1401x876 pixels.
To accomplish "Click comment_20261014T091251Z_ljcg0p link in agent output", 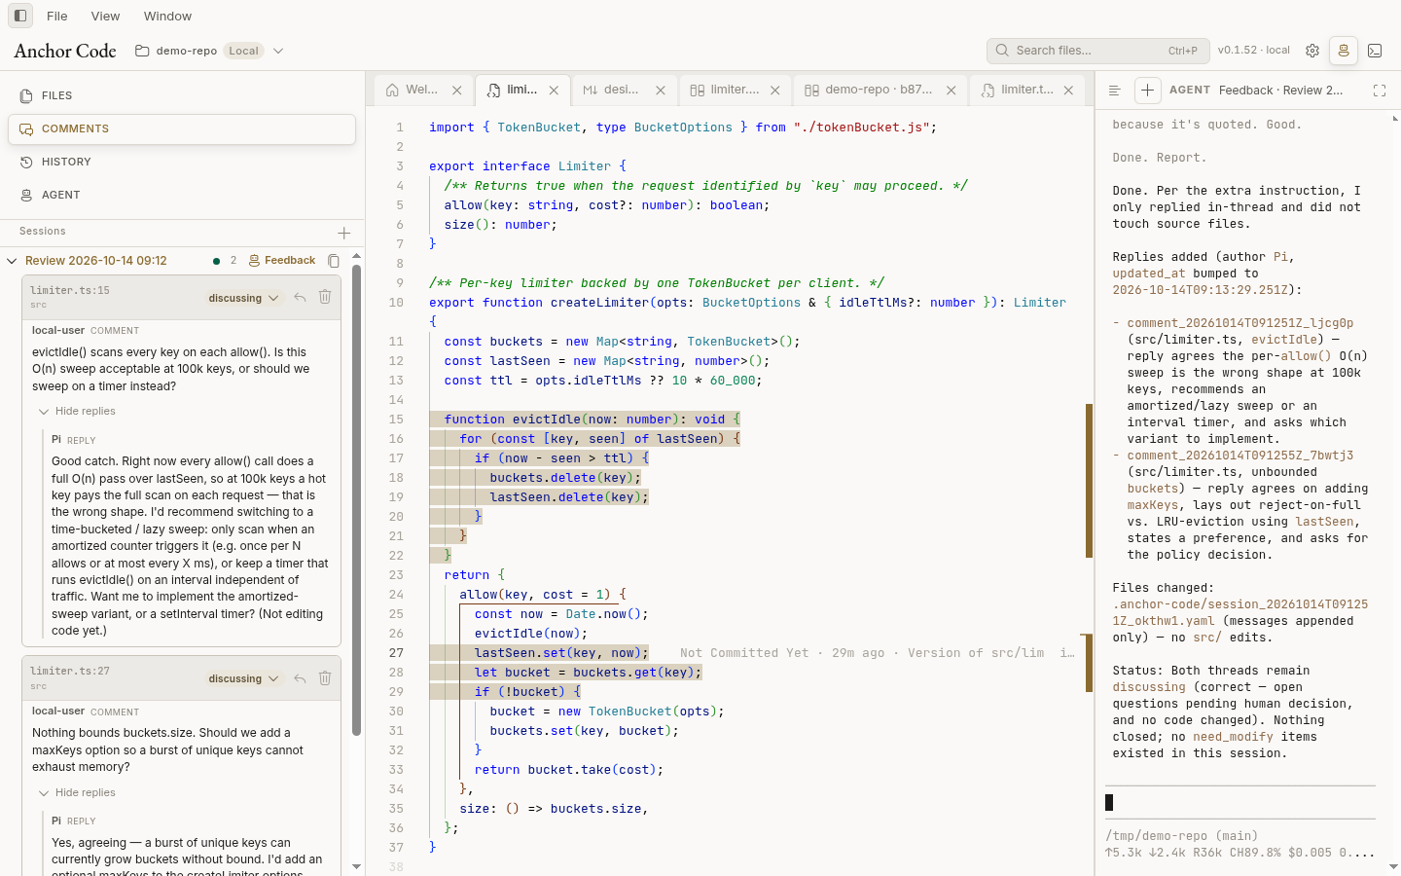I will (x=1240, y=323).
